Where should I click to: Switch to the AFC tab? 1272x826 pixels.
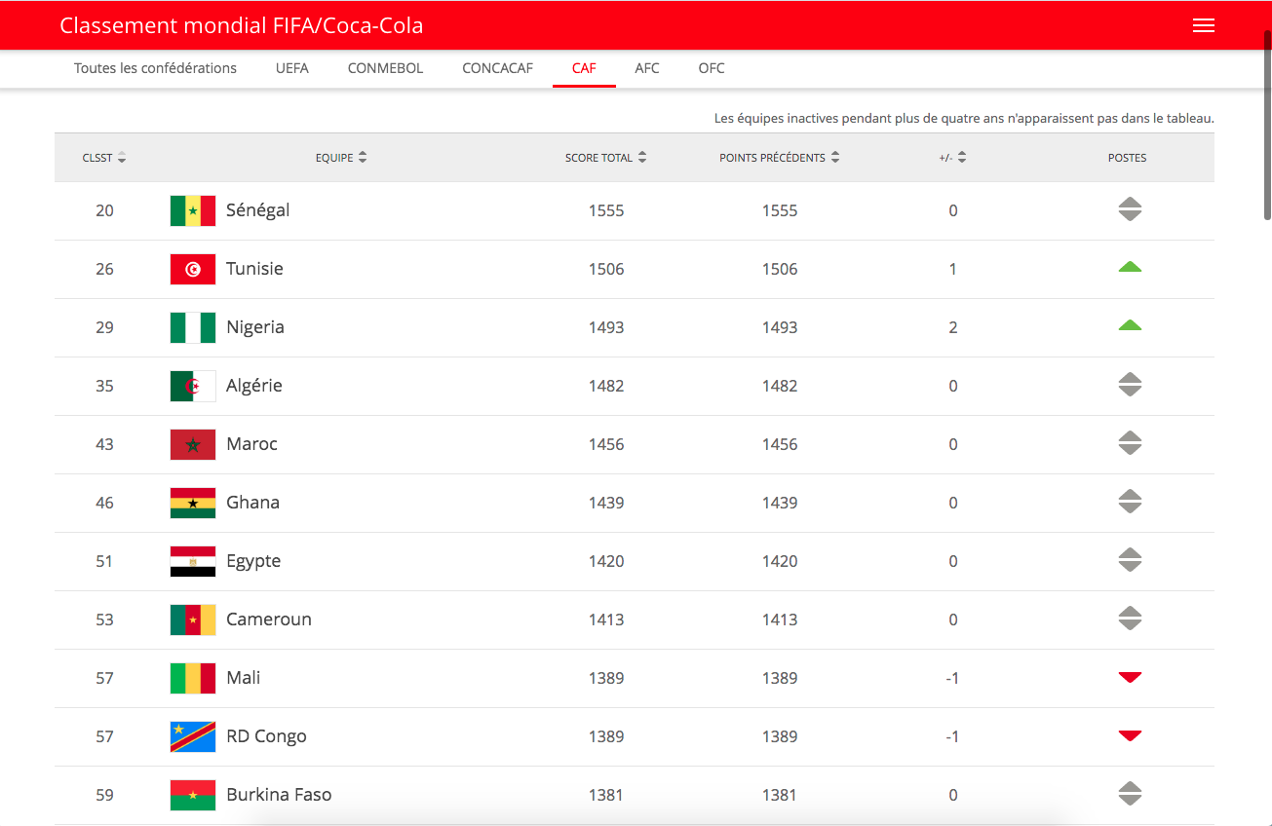tap(647, 68)
